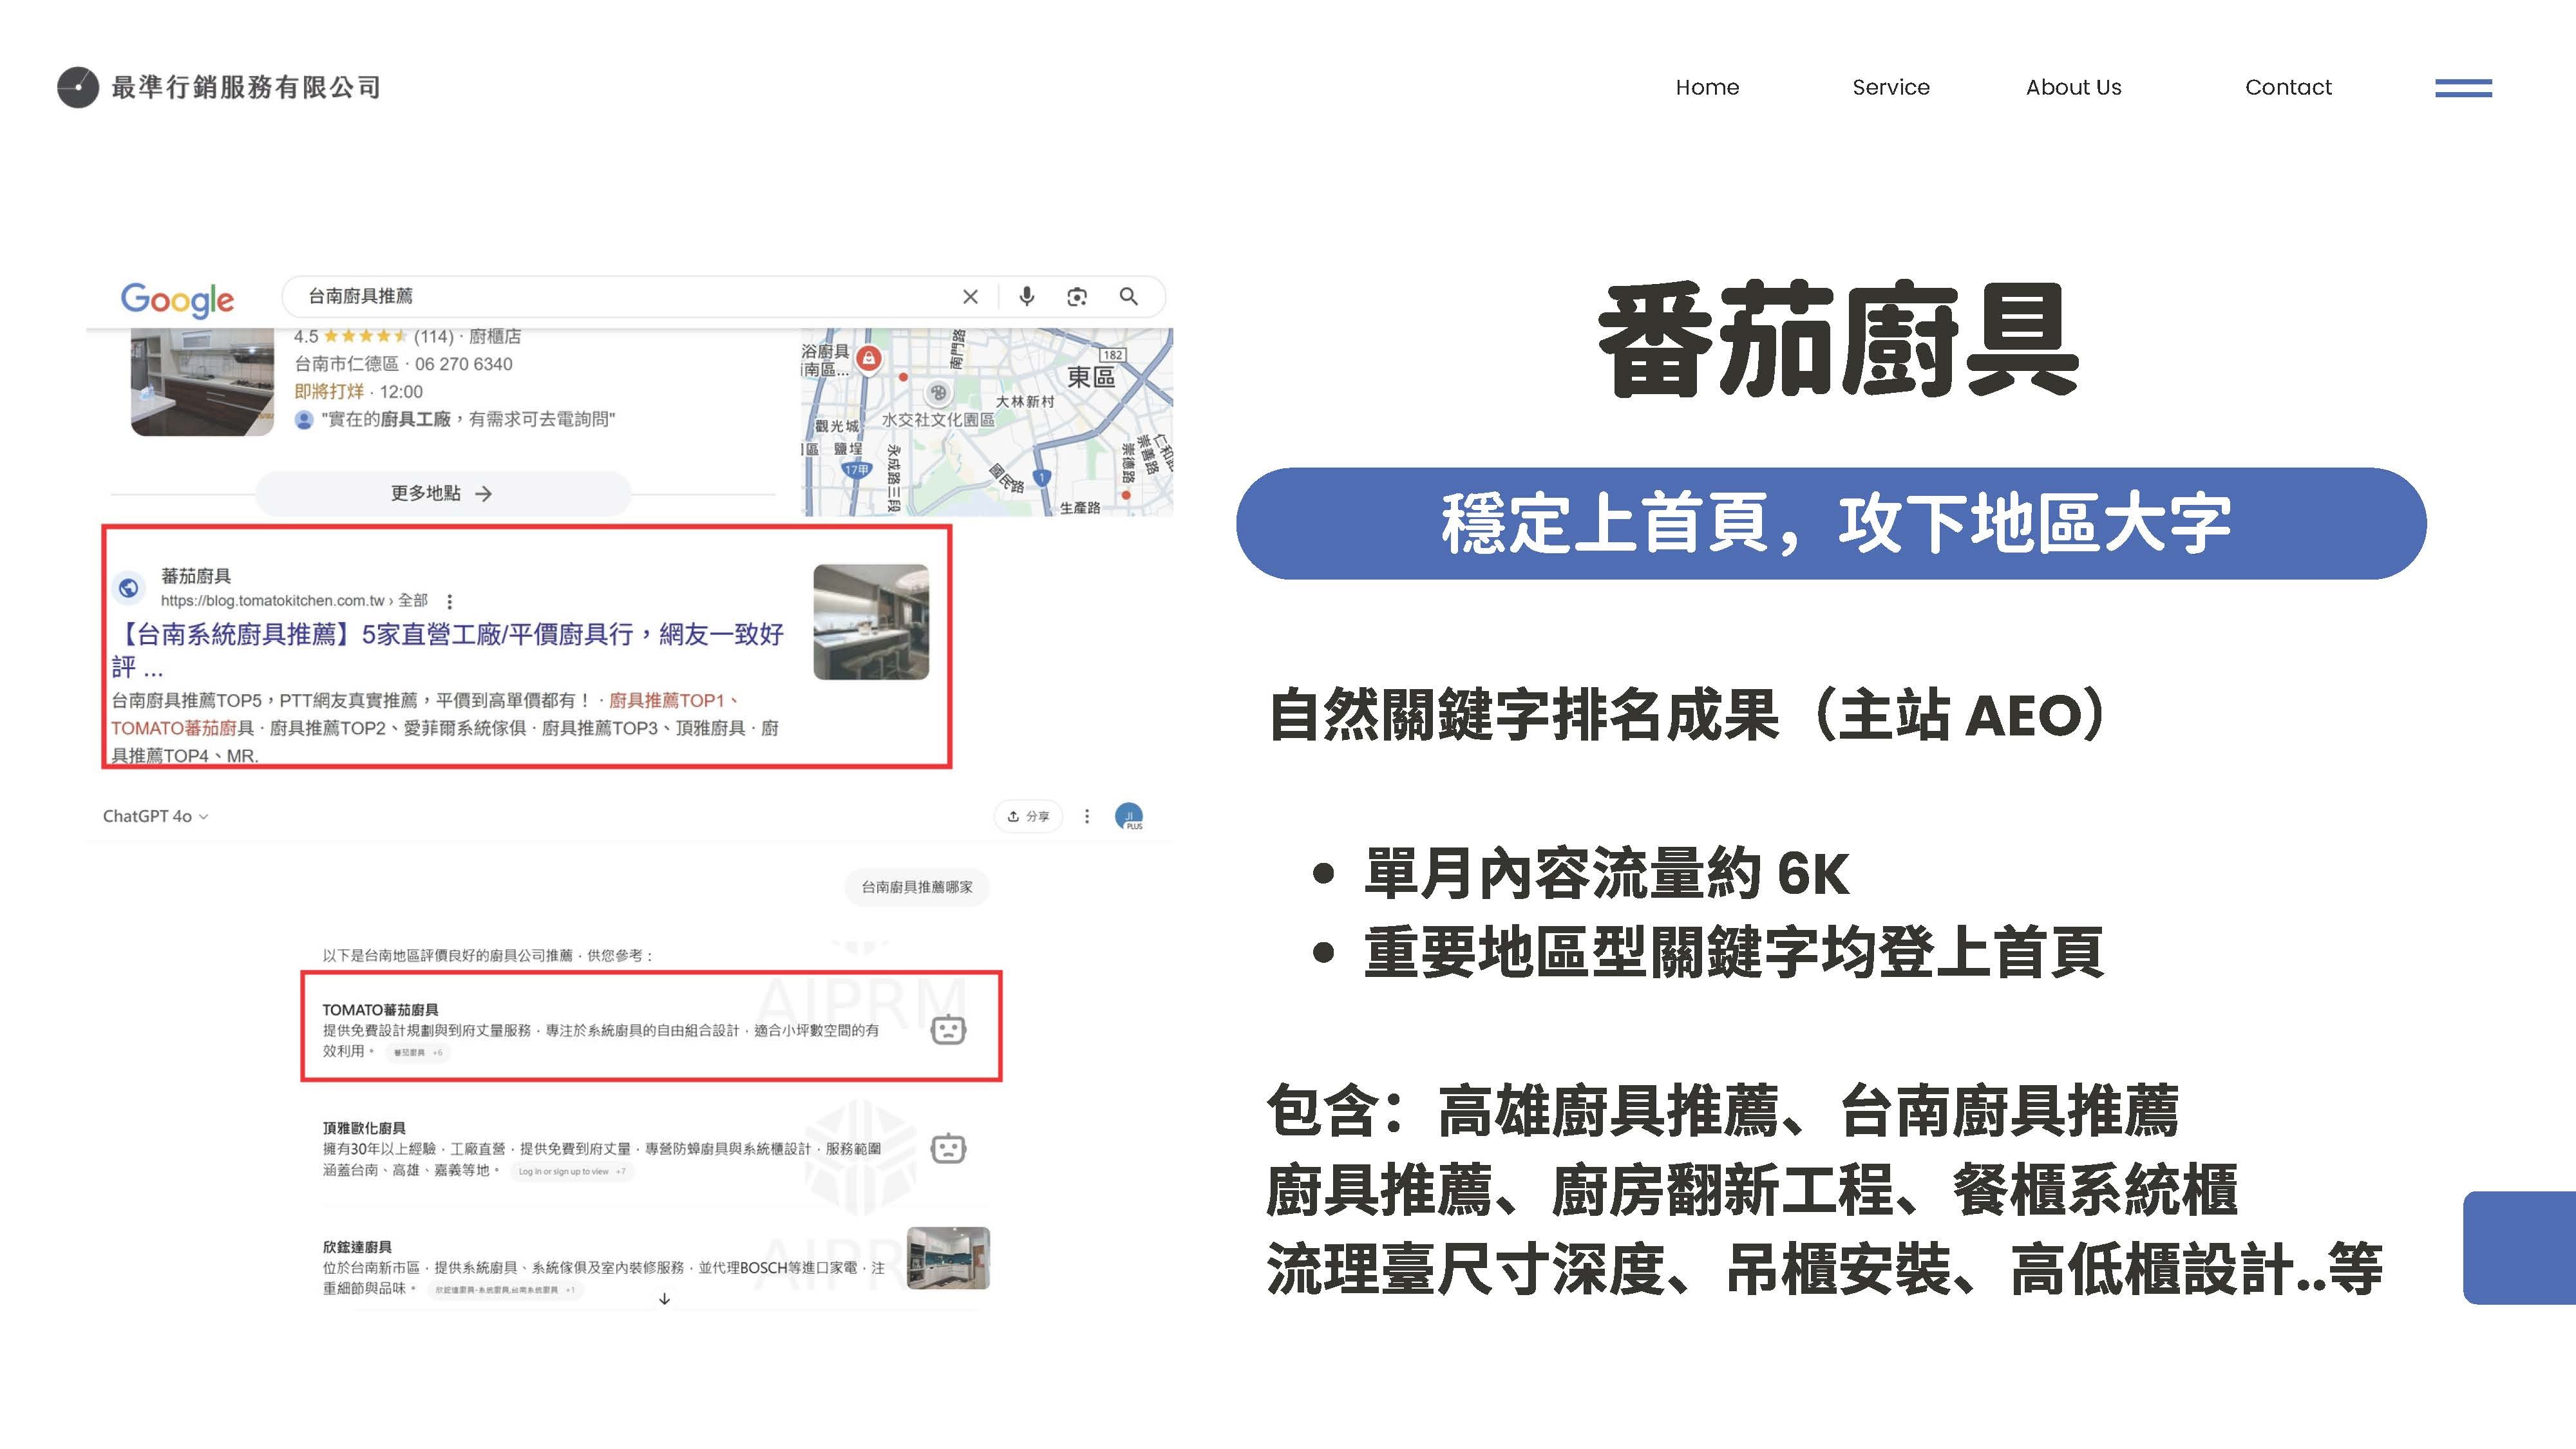Click the Google Lens camera icon

[x=1077, y=297]
